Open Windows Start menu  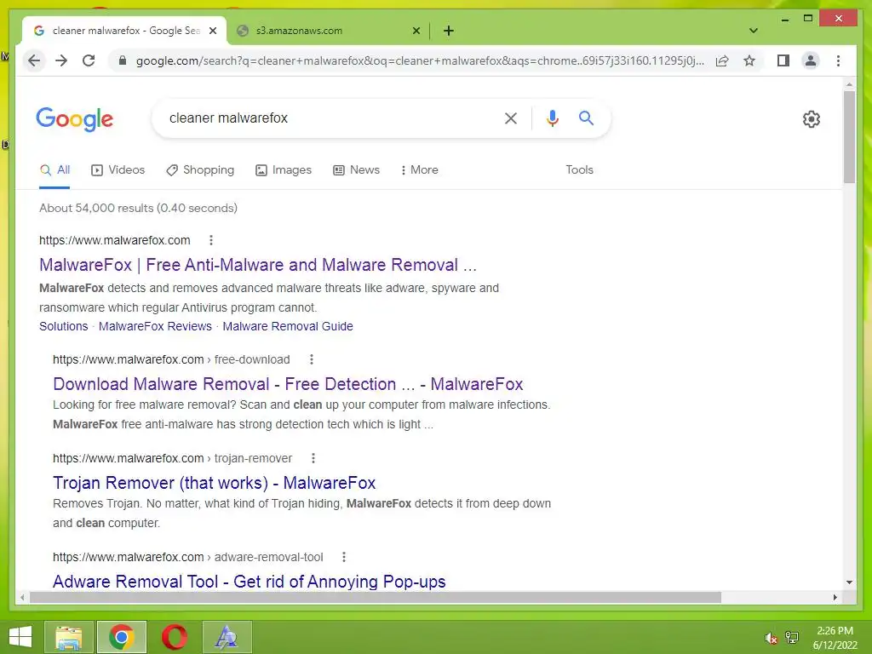click(x=20, y=637)
